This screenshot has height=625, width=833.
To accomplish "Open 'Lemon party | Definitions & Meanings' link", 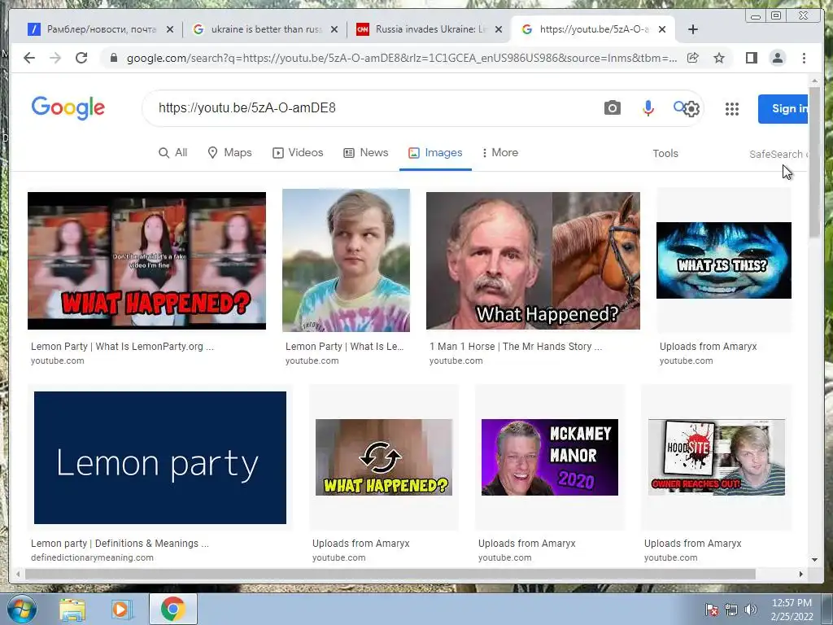I will (x=120, y=543).
